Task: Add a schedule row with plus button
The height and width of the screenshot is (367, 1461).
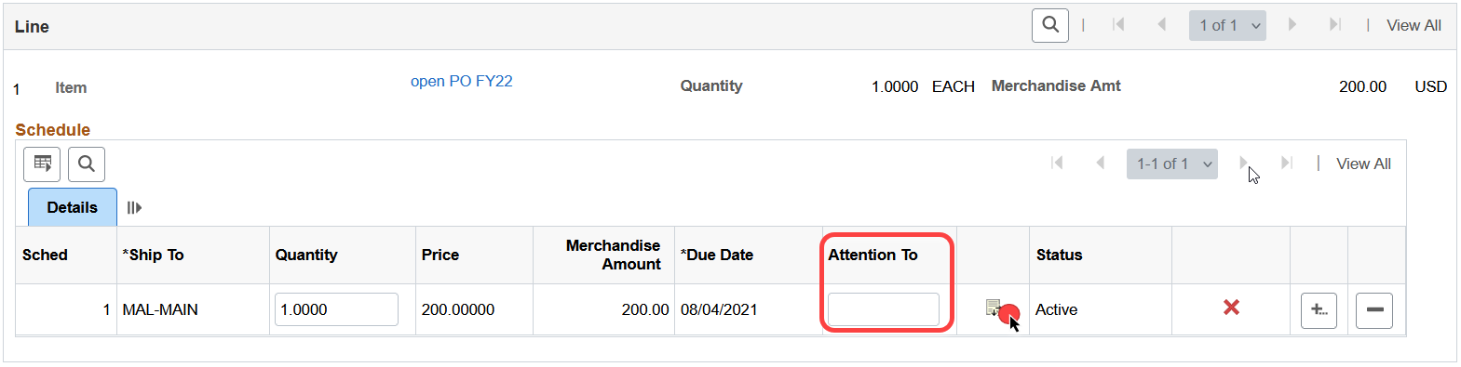Action: [x=1319, y=310]
